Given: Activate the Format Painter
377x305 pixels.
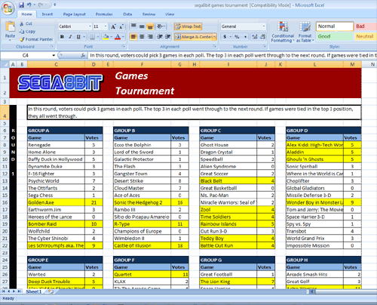Looking at the screenshot, I should coord(36,39).
